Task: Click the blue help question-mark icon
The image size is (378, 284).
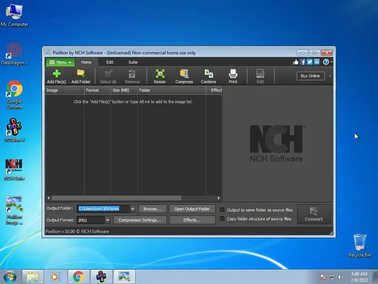Action: pos(326,62)
